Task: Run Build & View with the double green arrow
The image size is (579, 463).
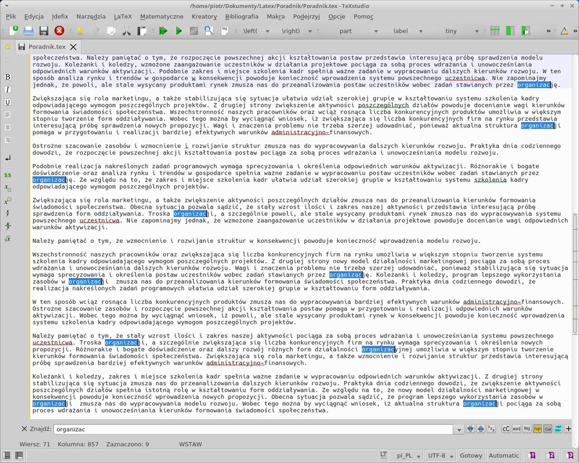Action: coord(163,31)
